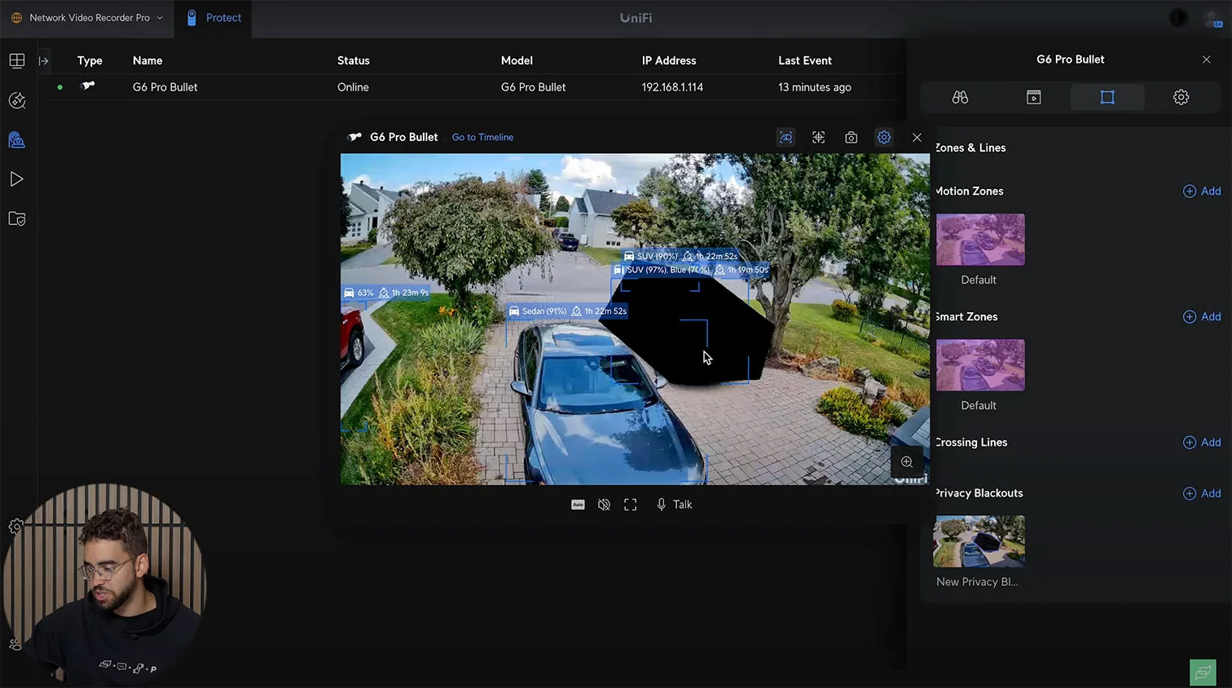
Task: Select the G6 Pro Bullet name in device row
Action: point(165,87)
